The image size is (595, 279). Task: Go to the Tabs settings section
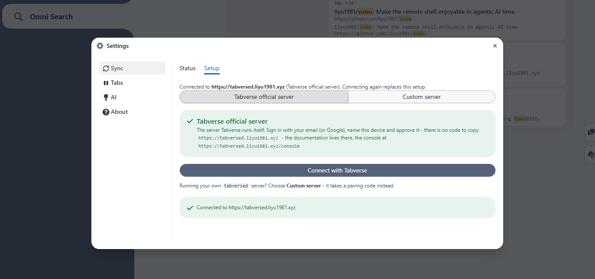[132, 83]
